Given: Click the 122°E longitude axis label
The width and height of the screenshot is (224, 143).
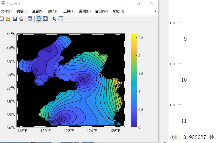Looking at the screenshot, I should [x=69, y=131].
